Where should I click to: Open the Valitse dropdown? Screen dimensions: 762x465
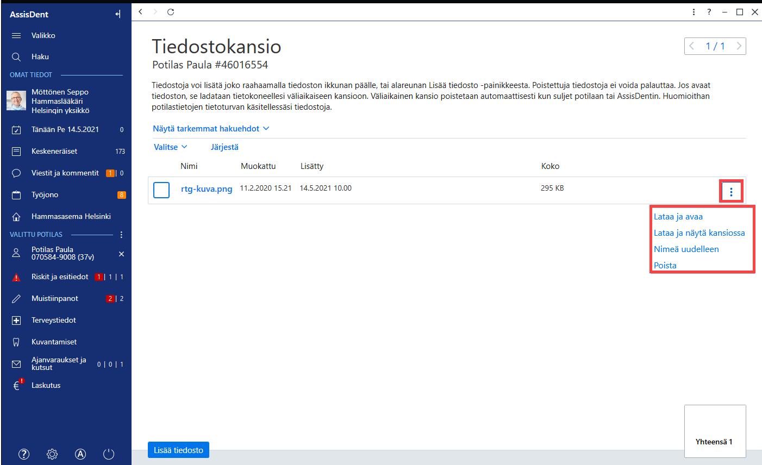[171, 147]
